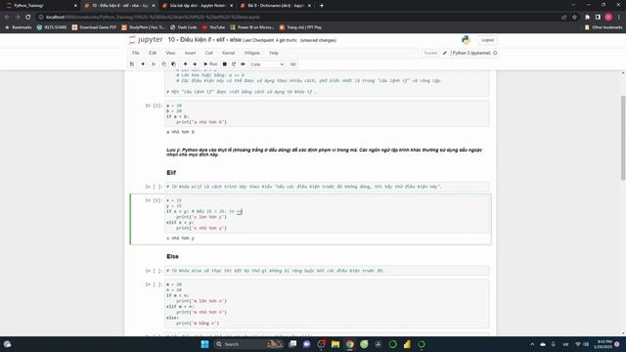
Task: Go back in browser history
Action: [x=7, y=17]
